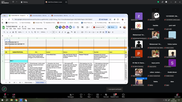Click the green annotate pencil button
The height and width of the screenshot is (102, 182).
[4, 89]
